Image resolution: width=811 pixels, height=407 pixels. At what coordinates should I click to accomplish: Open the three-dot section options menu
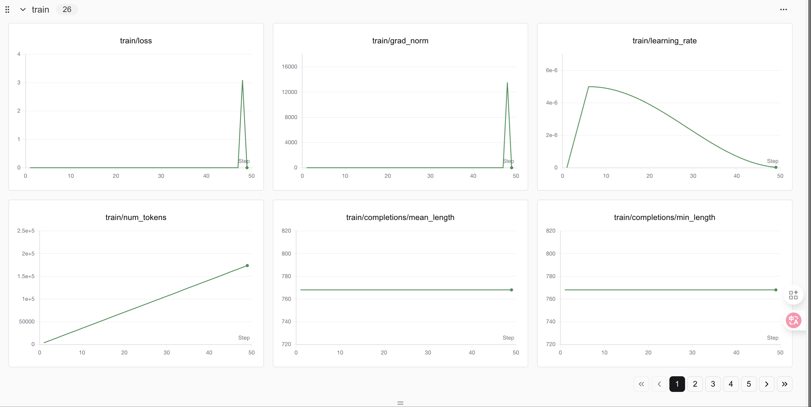(x=783, y=10)
